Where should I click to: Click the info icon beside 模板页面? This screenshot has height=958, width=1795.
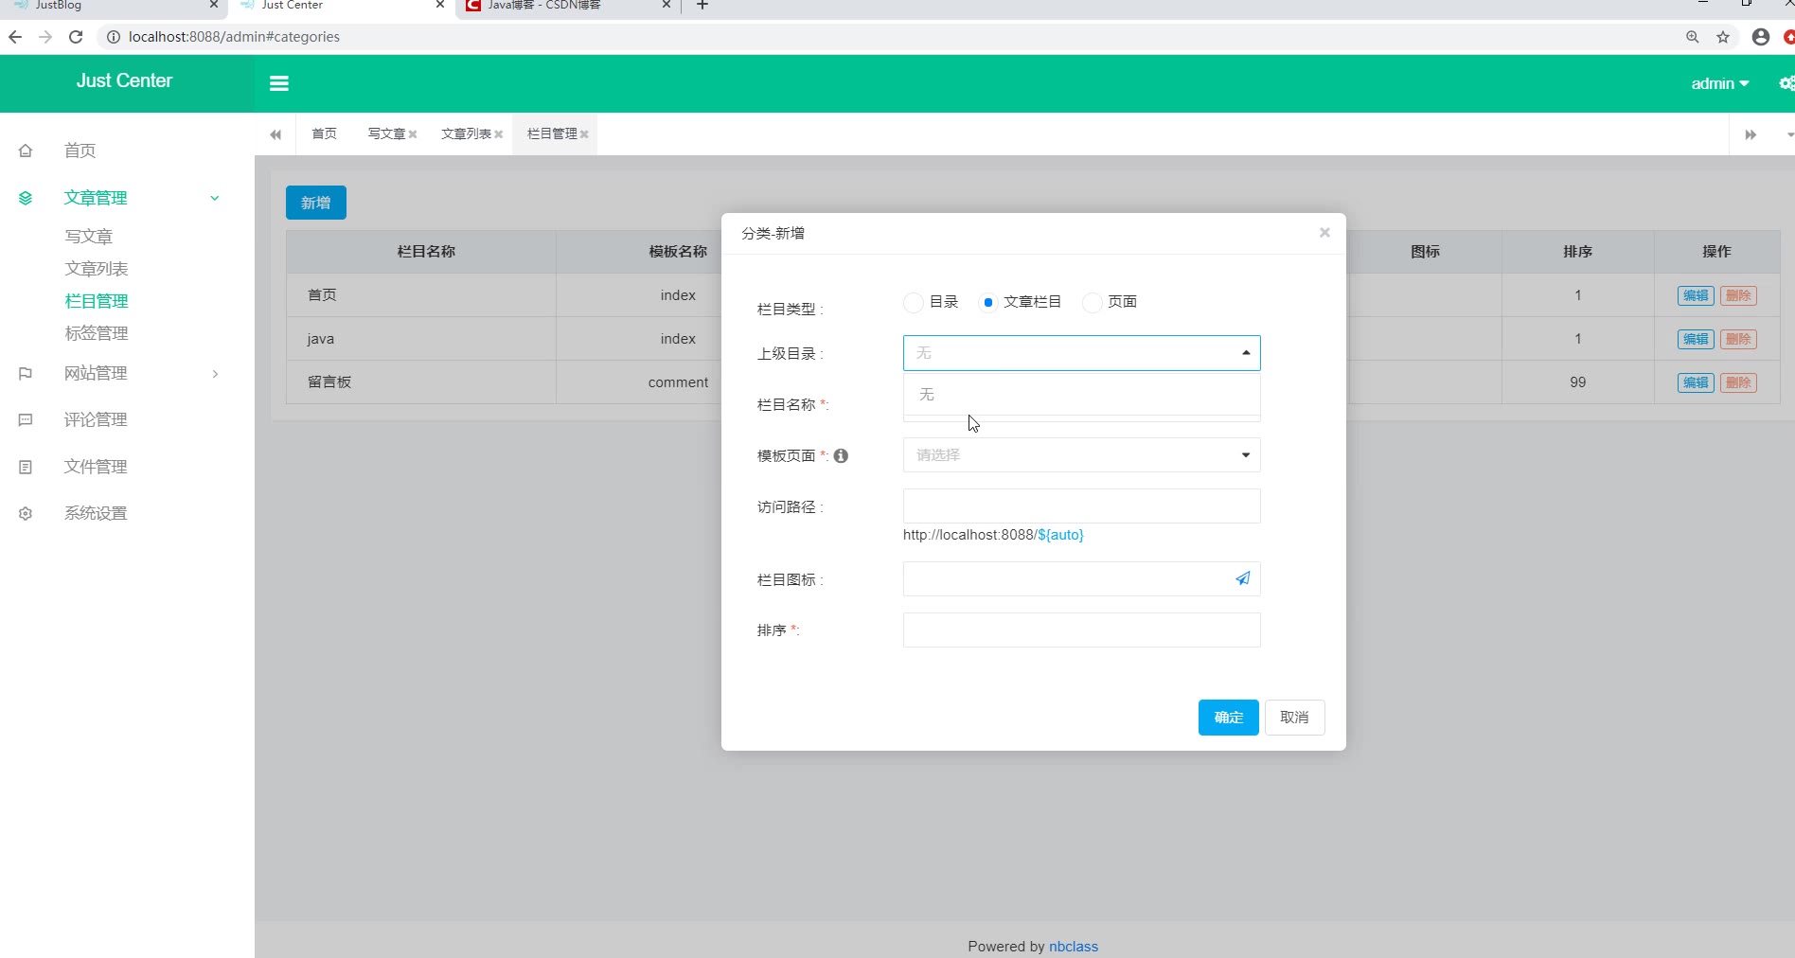point(841,455)
